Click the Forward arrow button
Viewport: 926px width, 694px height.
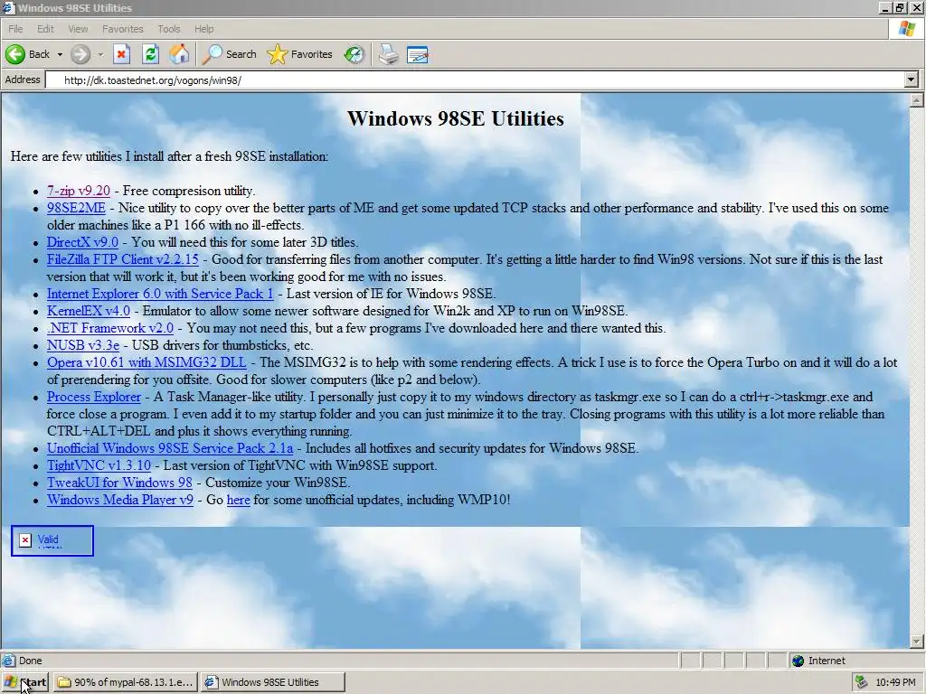[x=80, y=54]
